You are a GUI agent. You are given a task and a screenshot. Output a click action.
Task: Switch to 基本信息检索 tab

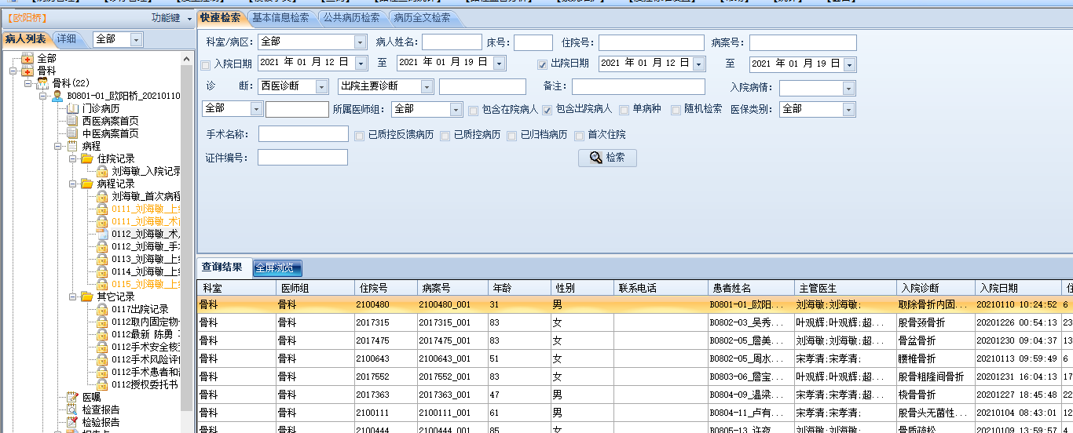(282, 17)
